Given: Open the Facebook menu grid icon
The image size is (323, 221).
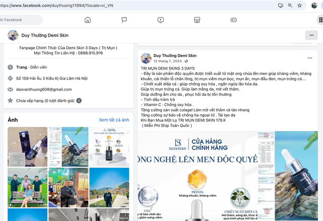Looking at the screenshot, I should [x=320, y=20].
